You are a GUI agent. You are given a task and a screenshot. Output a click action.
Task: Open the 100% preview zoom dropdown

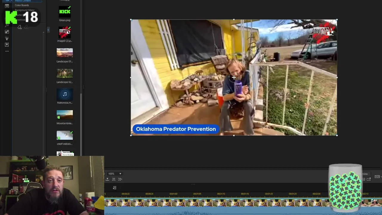click(115, 173)
